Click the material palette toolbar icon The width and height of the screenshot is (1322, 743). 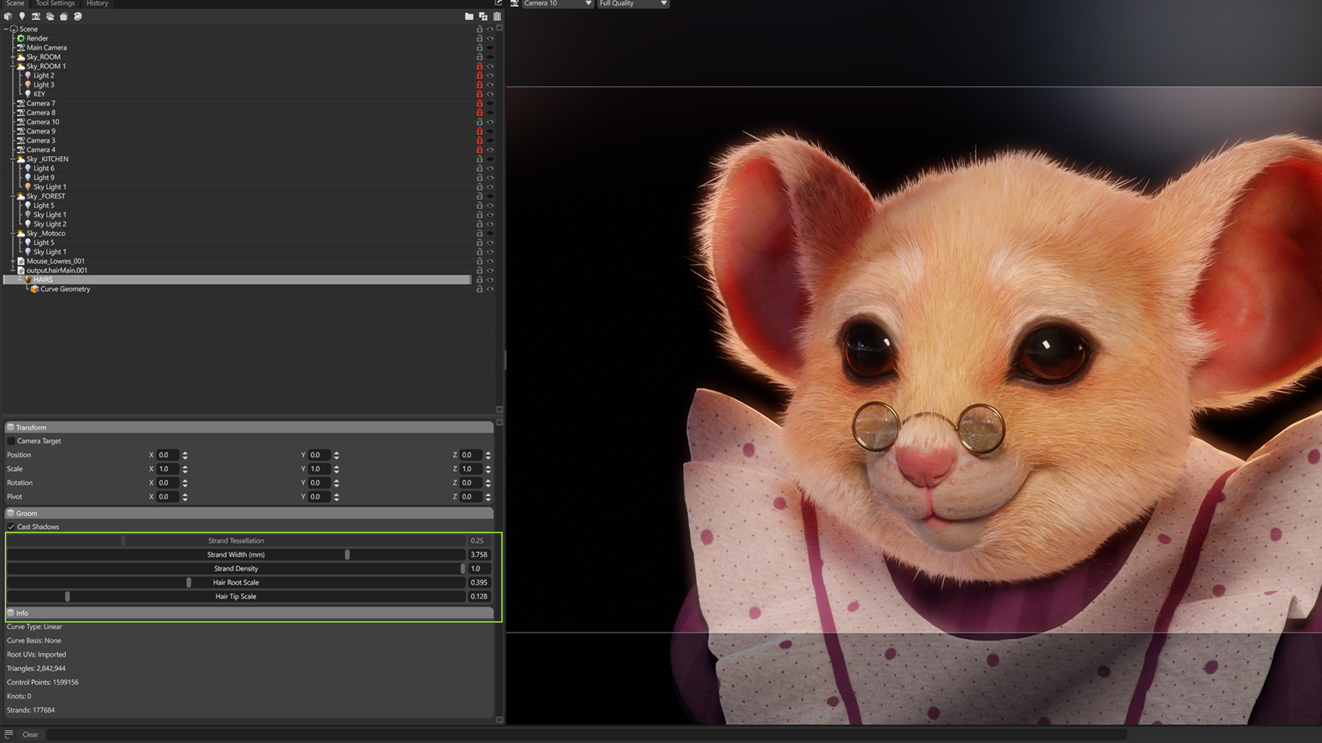(x=78, y=17)
